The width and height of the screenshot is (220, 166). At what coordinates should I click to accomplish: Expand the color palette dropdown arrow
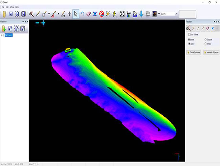tap(159, 14)
